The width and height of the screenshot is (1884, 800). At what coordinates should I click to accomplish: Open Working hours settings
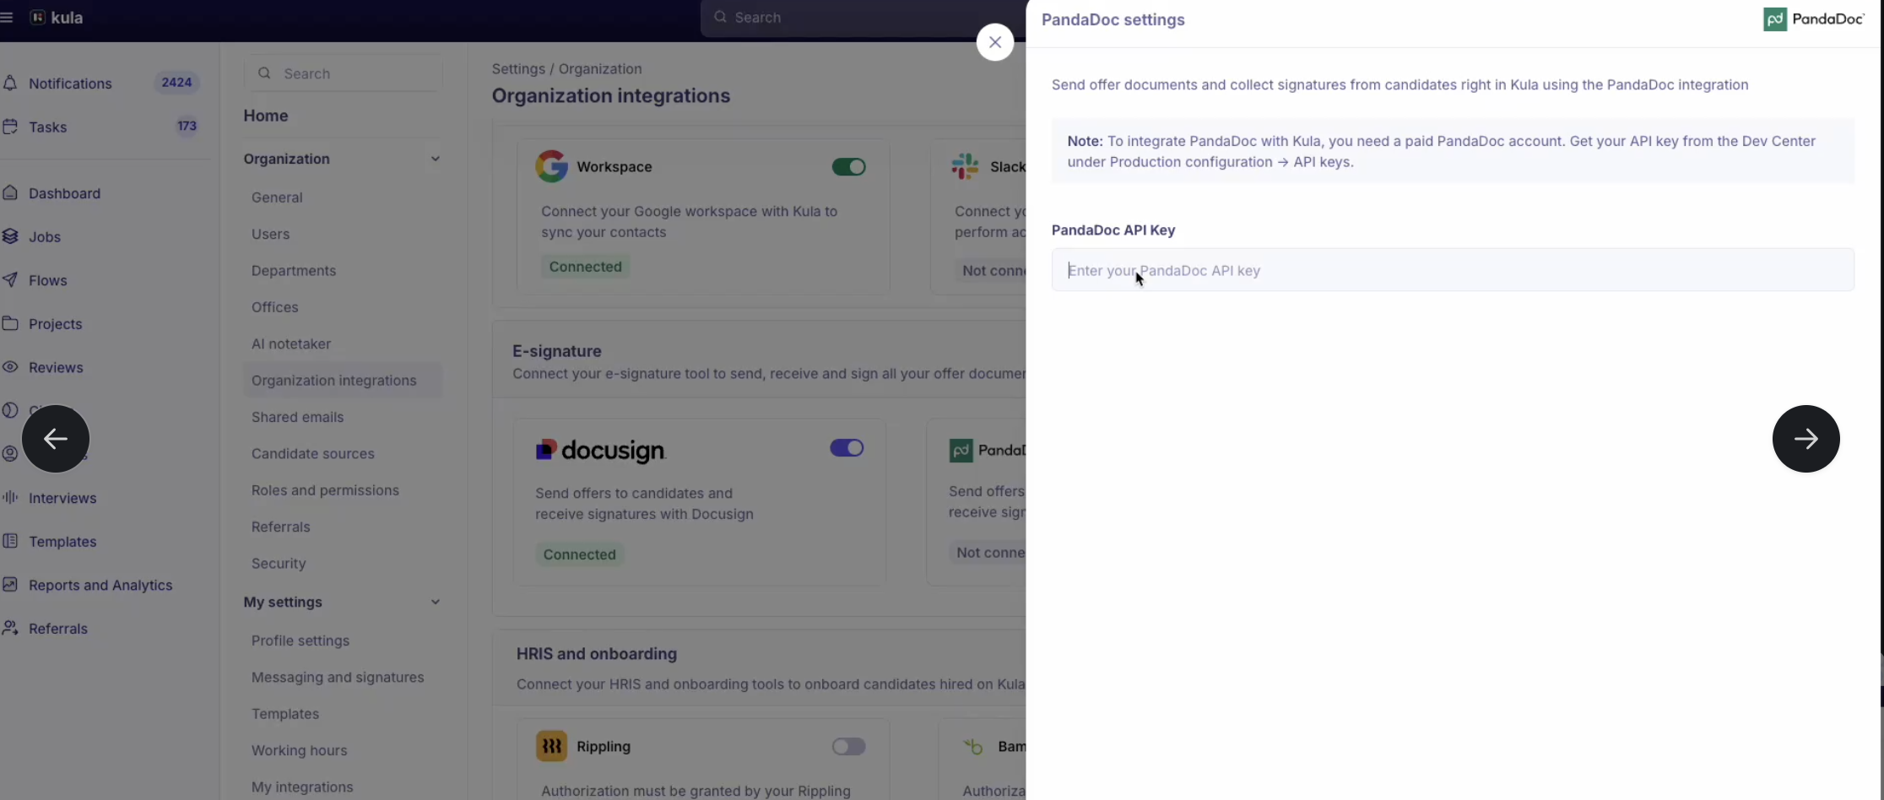299,750
